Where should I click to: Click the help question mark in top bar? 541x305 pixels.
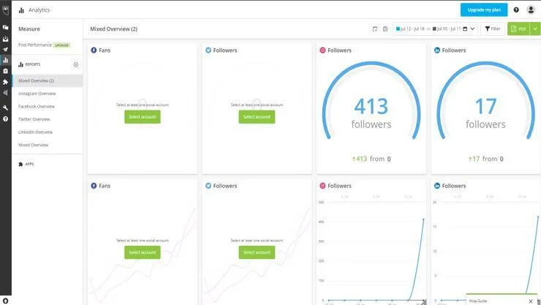click(x=516, y=10)
